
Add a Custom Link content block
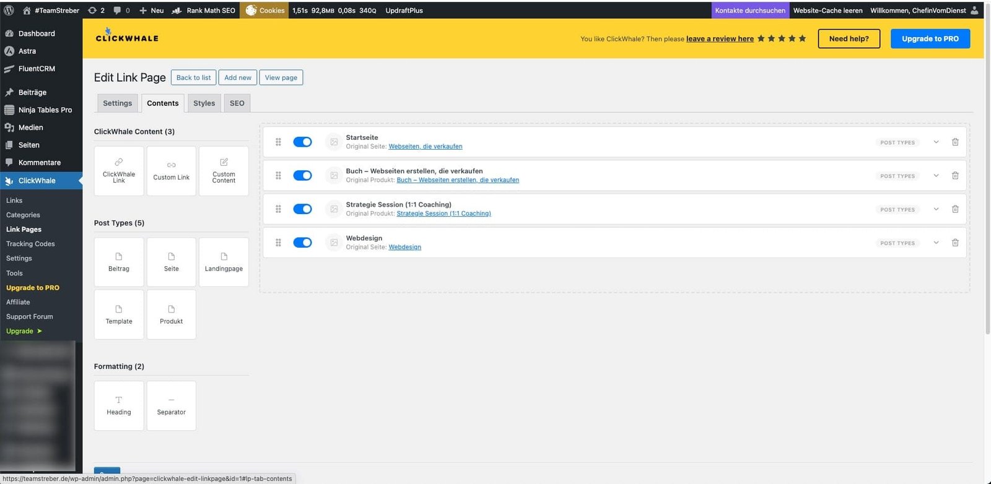point(172,171)
